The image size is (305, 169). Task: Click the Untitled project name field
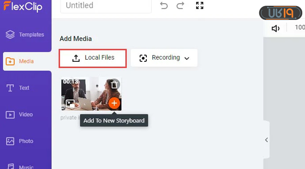[106, 6]
